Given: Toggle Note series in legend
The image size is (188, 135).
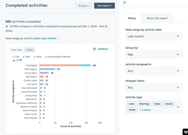Looking at the screenshot, I should point(37,57).
